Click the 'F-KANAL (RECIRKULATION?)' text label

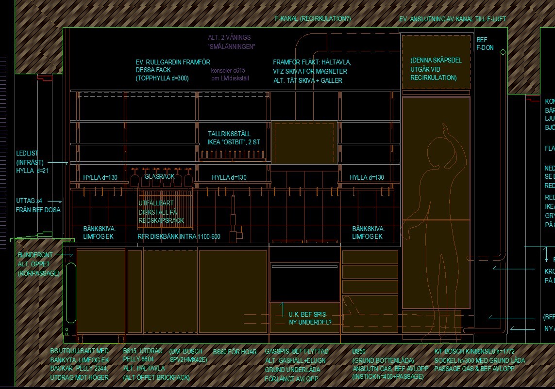312,19
